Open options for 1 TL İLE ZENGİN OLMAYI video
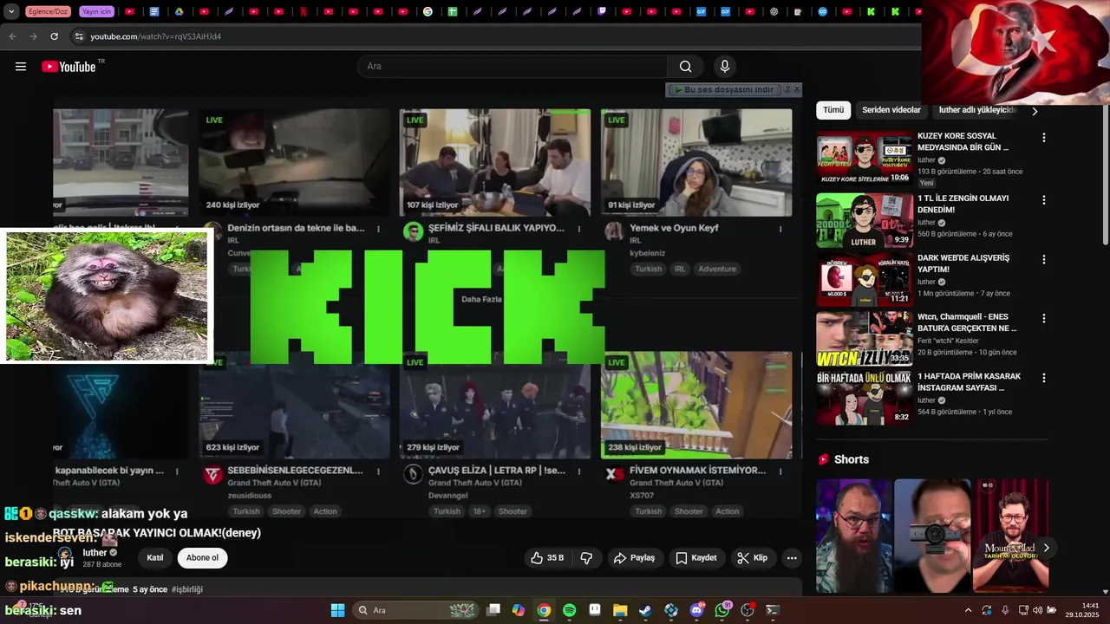 pos(1044,200)
